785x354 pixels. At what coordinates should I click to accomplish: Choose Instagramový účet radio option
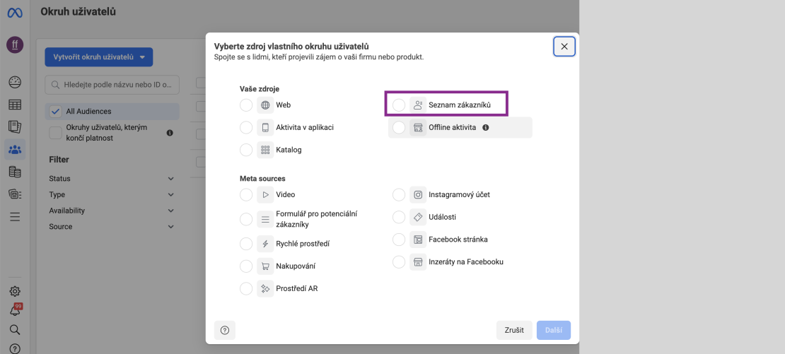399,194
